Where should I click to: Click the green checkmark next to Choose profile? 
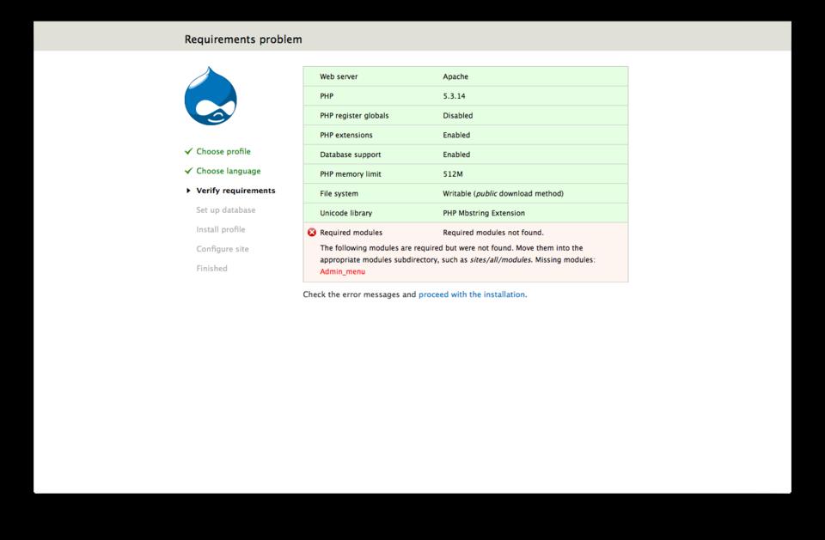pos(188,151)
